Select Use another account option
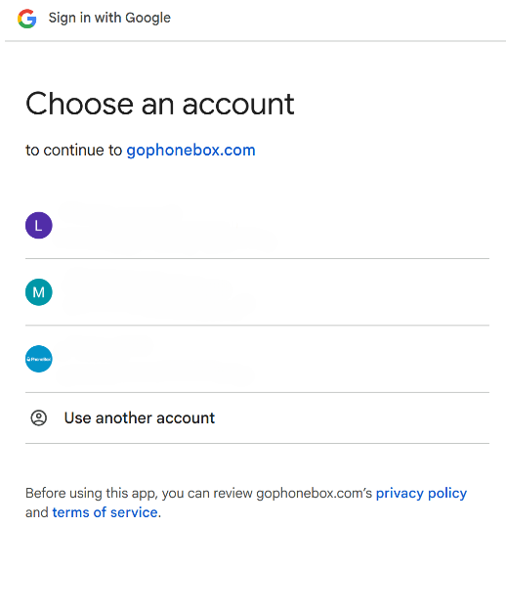Screen dimensions: 506x614 point(257,417)
